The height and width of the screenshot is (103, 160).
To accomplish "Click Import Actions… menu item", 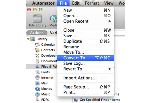I will [x=80, y=78].
